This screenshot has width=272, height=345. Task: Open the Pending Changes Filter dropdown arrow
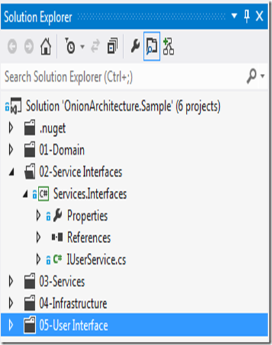82,46
